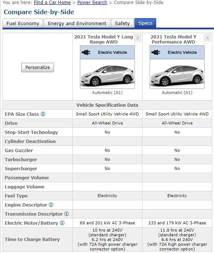Viewport: 214px width, 253px height.
Task: Click the Performance Model Y car image
Action: tap(177, 74)
